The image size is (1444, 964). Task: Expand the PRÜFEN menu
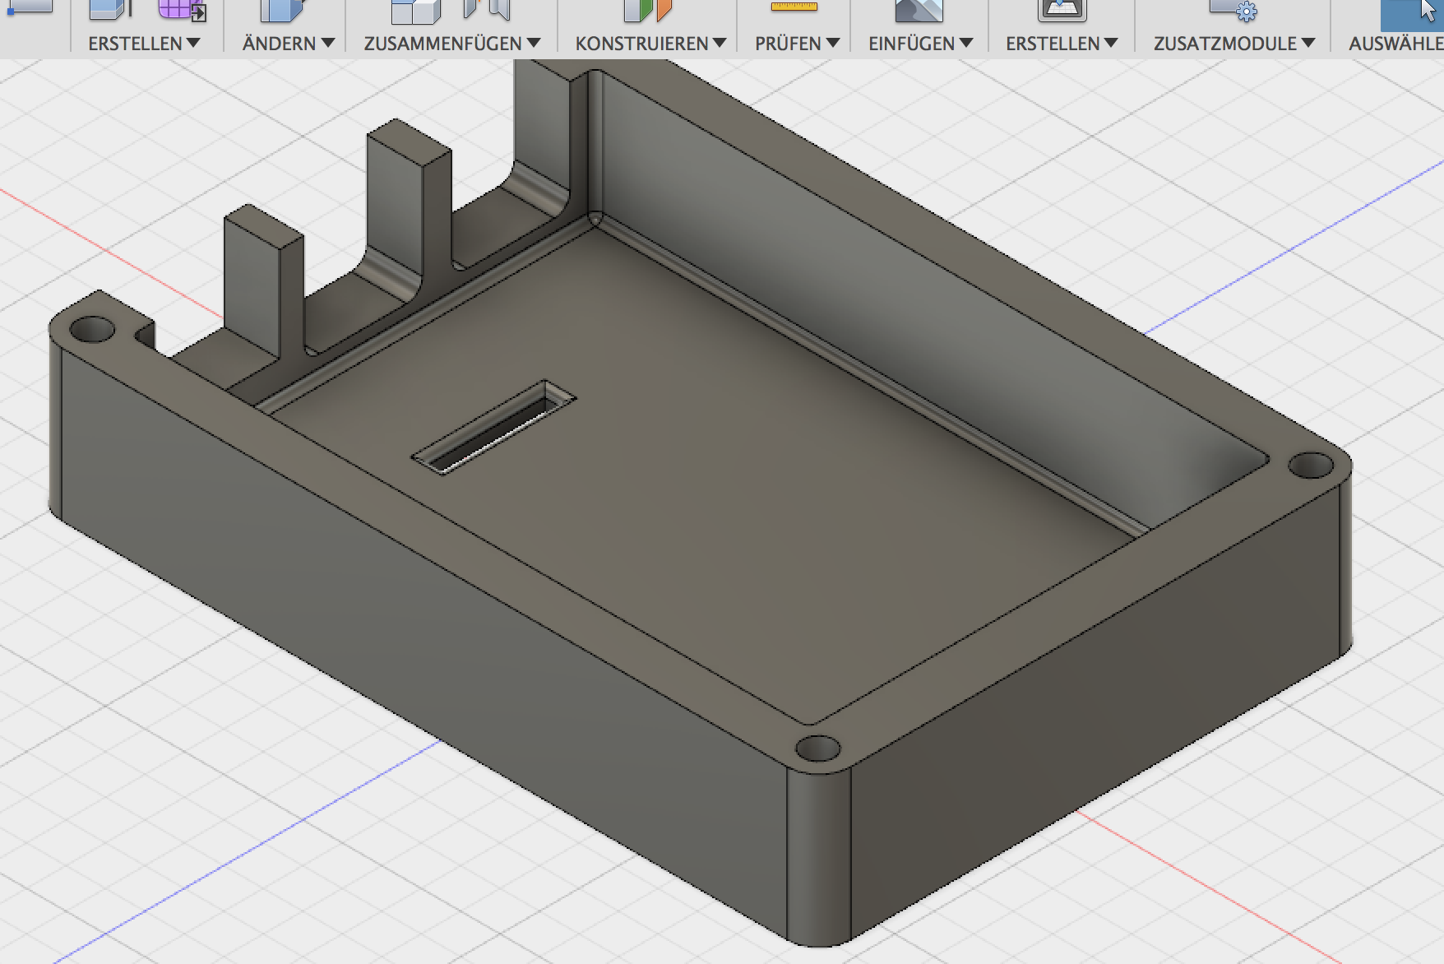[x=797, y=44]
